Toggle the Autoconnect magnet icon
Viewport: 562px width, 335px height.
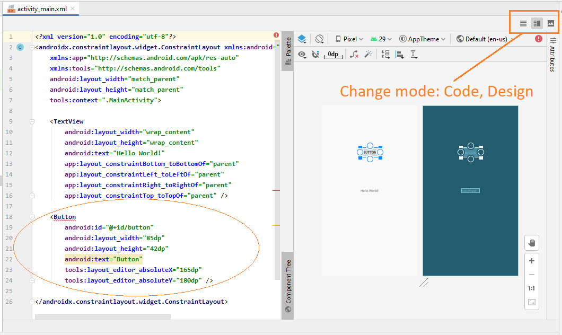(x=315, y=55)
